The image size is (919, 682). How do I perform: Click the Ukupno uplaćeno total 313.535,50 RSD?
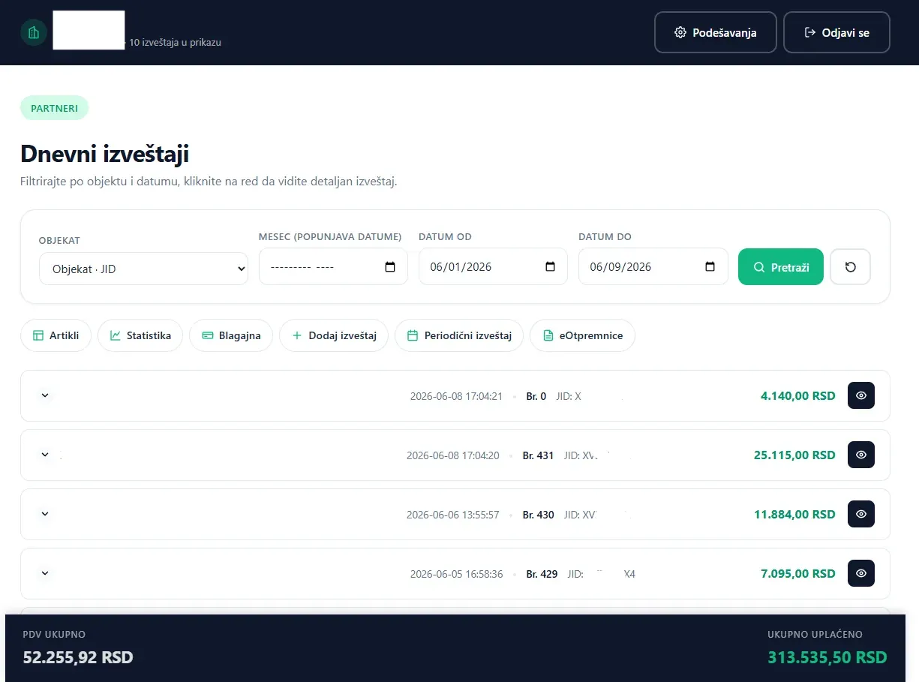tap(827, 658)
